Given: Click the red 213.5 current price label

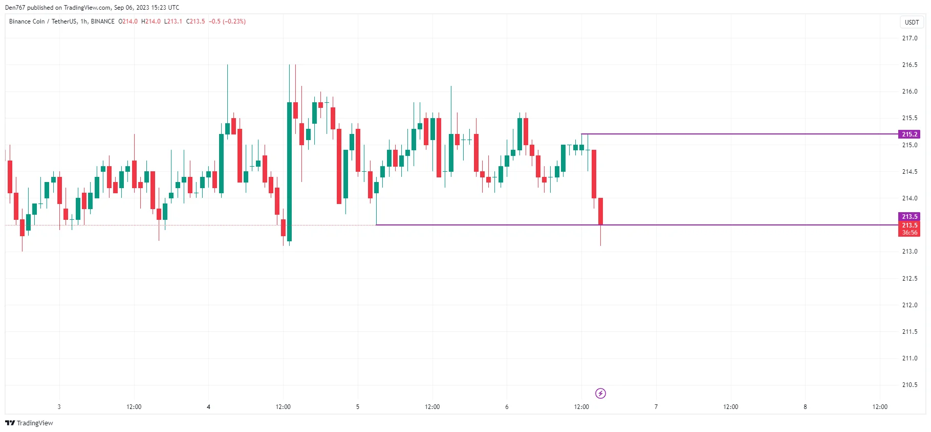Looking at the screenshot, I should [909, 225].
